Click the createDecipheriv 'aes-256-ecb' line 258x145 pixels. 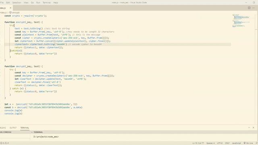[x=64, y=76]
